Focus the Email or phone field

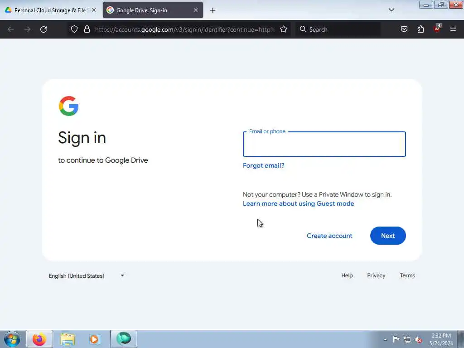point(324,144)
